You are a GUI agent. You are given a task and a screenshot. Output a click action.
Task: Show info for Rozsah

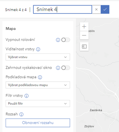click(21, 115)
